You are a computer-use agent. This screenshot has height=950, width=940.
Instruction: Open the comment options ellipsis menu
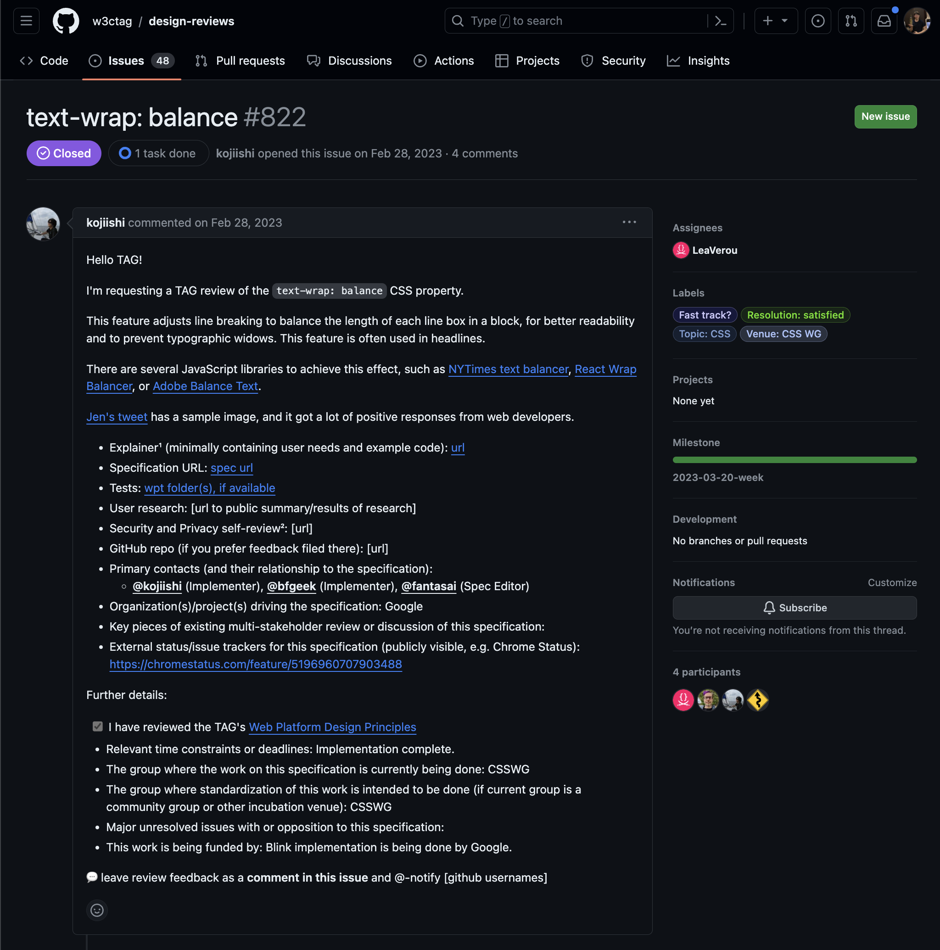click(x=629, y=222)
